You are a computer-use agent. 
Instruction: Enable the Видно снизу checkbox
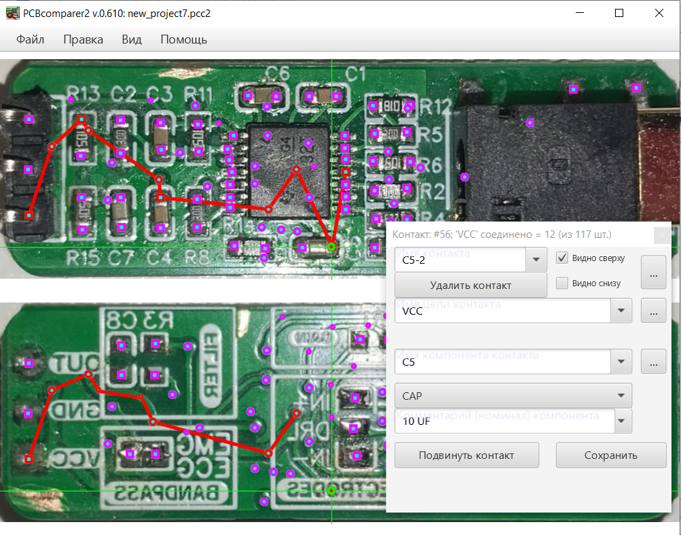coord(562,283)
